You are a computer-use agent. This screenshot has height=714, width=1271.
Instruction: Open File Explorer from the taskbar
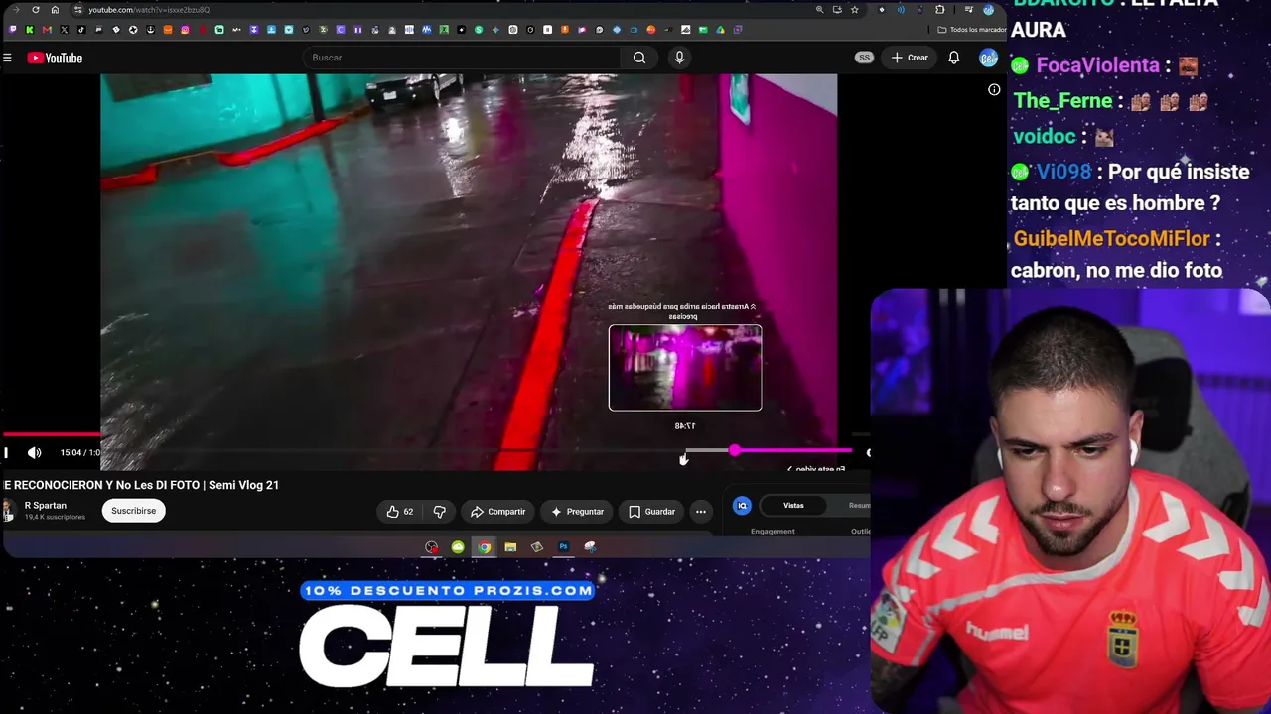(x=510, y=547)
